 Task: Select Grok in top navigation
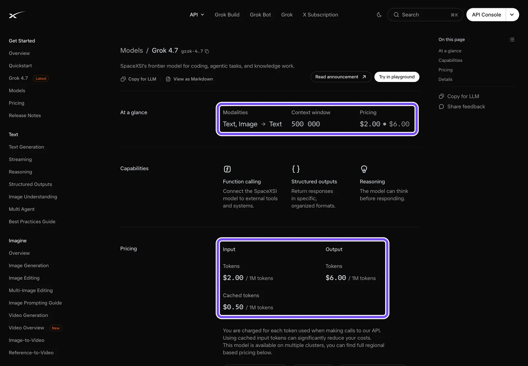pos(287,15)
